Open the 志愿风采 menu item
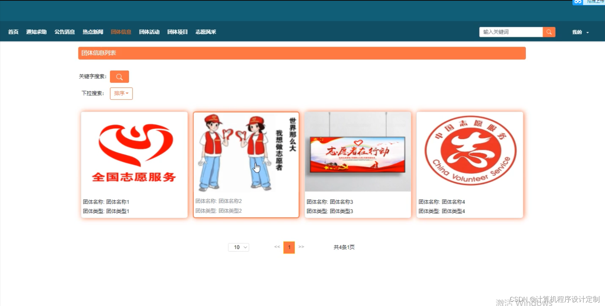Screen dimensions: 605x306 tap(206, 32)
